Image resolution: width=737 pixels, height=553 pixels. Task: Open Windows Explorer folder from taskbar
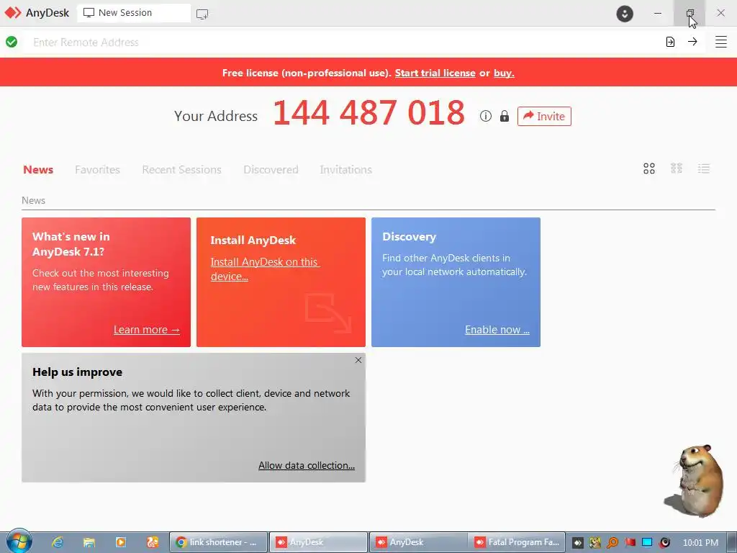click(89, 542)
